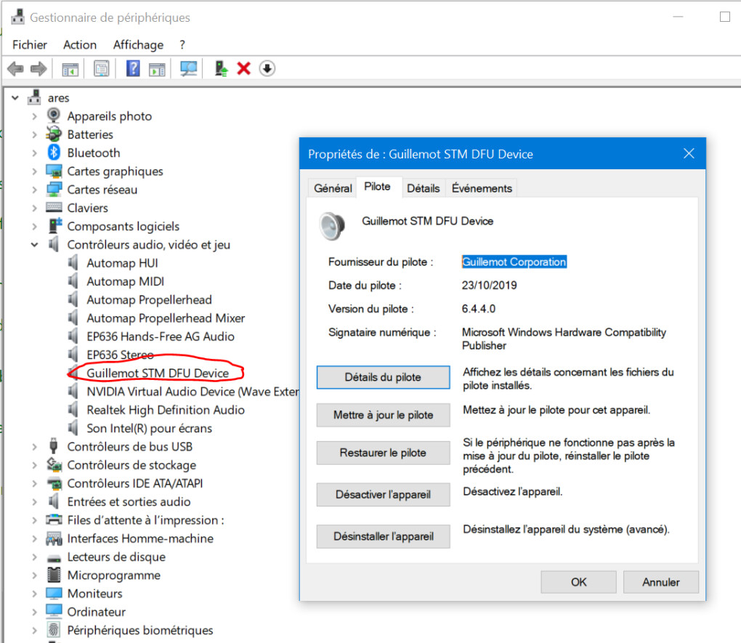The height and width of the screenshot is (643, 741).
Task: Click Annuler to cancel the dialog
Action: (660, 582)
